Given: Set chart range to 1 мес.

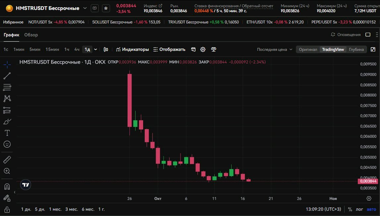Looking at the screenshot, I should coord(55,209).
